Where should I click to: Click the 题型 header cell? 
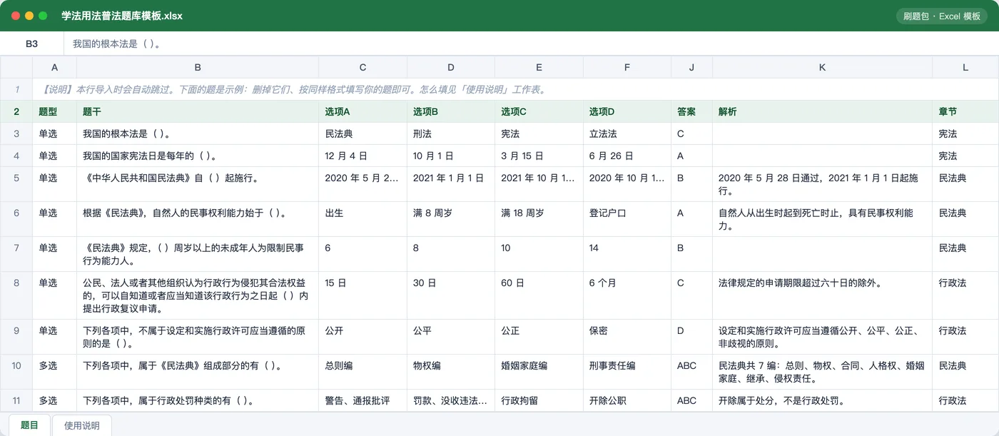point(55,112)
